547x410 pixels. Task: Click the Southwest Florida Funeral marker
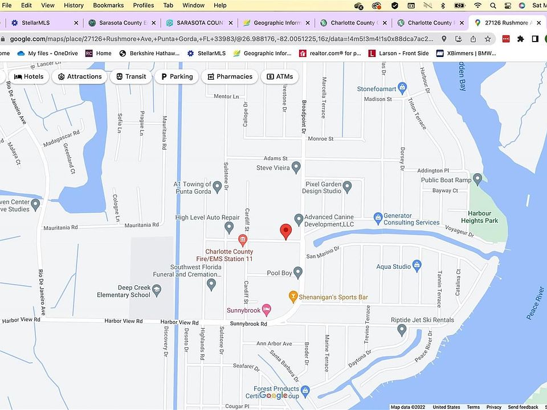[x=211, y=284]
